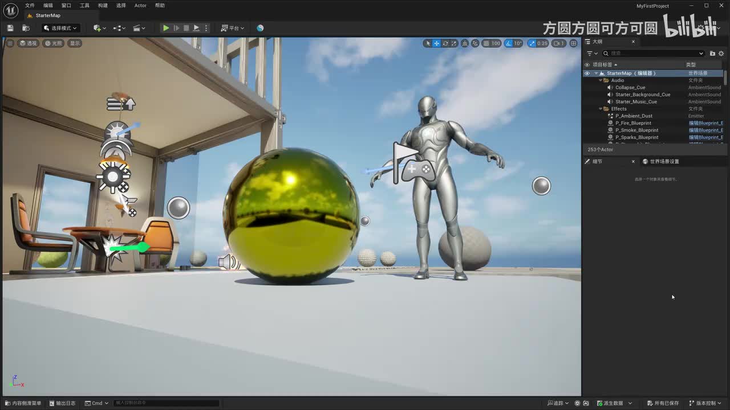Open the content browser search icon in toolbar
The image size is (730, 410).
click(26, 28)
